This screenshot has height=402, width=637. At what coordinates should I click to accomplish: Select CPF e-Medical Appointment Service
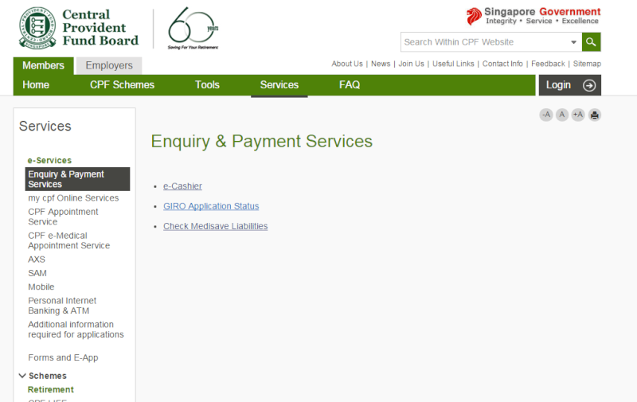(x=68, y=240)
